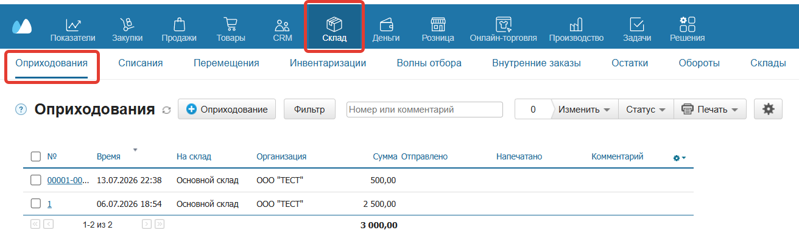This screenshot has width=799, height=241.
Task: Create new document with Оприходование button
Action: point(227,110)
